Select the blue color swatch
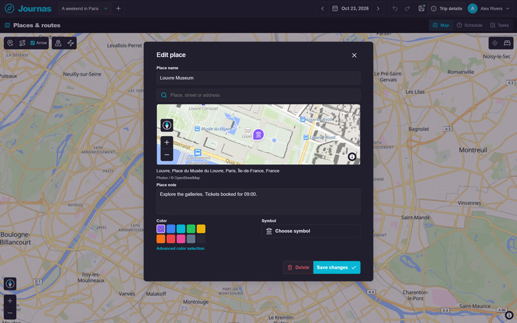 click(x=171, y=229)
